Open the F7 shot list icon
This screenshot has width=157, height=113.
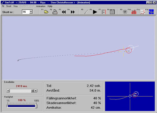pyautogui.click(x=104, y=12)
